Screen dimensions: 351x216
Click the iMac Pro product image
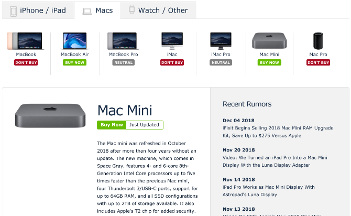(221, 41)
